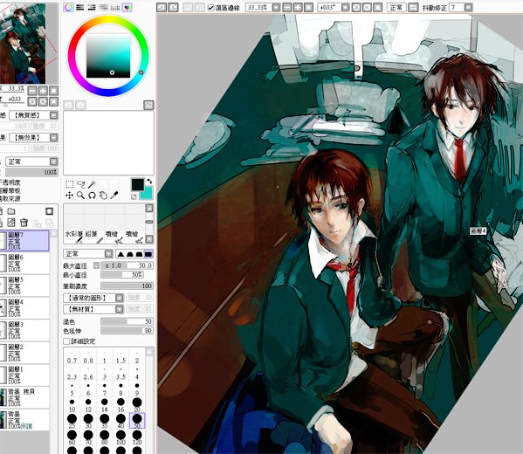
Task: Create a new layer folder
Action: click(11, 211)
